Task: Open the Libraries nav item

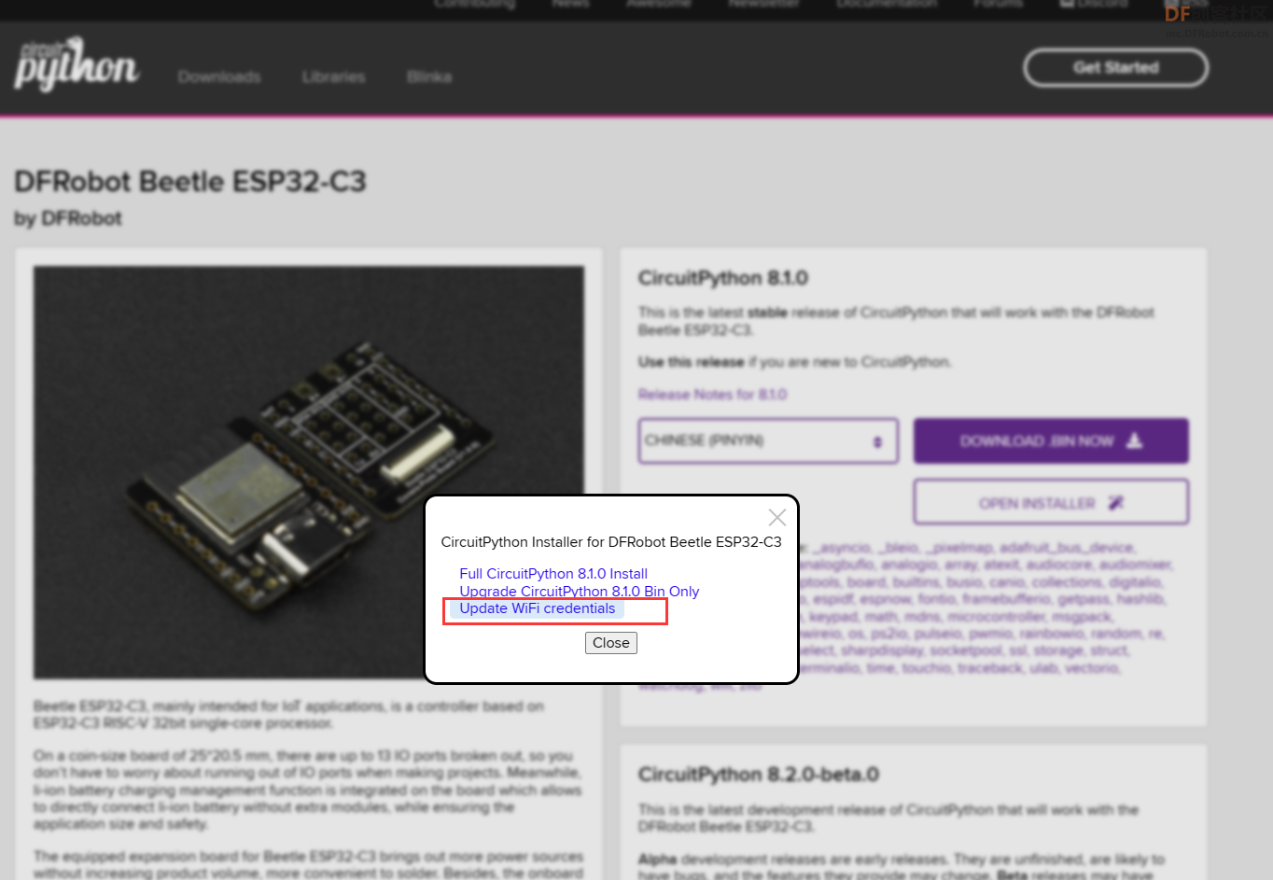Action: point(333,77)
